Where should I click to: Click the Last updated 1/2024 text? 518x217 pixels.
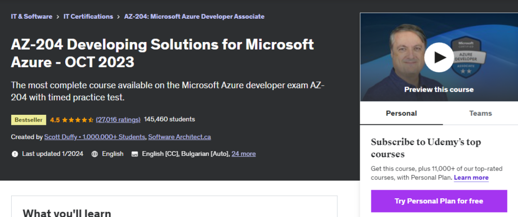tap(53, 154)
